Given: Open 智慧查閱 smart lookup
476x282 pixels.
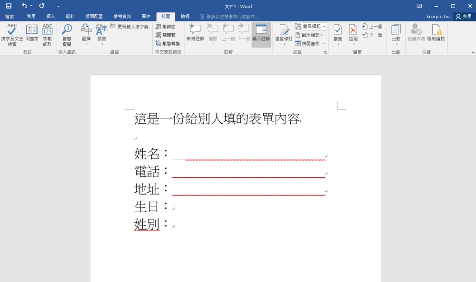Looking at the screenshot, I should [x=67, y=33].
